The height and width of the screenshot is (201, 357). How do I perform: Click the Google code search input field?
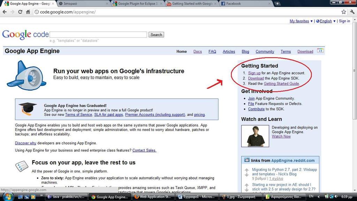(x=98, y=35)
